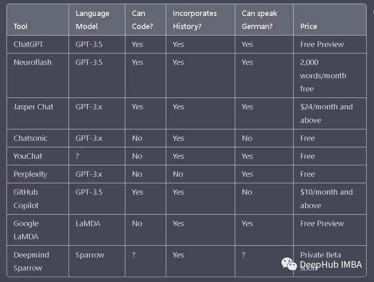The image size is (374, 282).
Task: Click the DeepHub IMBA watermark text
Action: tap(331, 264)
